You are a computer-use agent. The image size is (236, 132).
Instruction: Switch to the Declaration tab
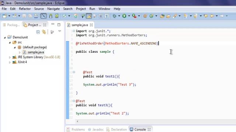coord(117,129)
